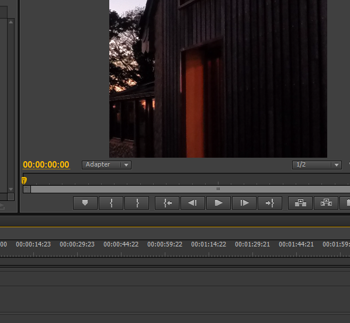
Task: Mark the In point
Action: click(111, 203)
